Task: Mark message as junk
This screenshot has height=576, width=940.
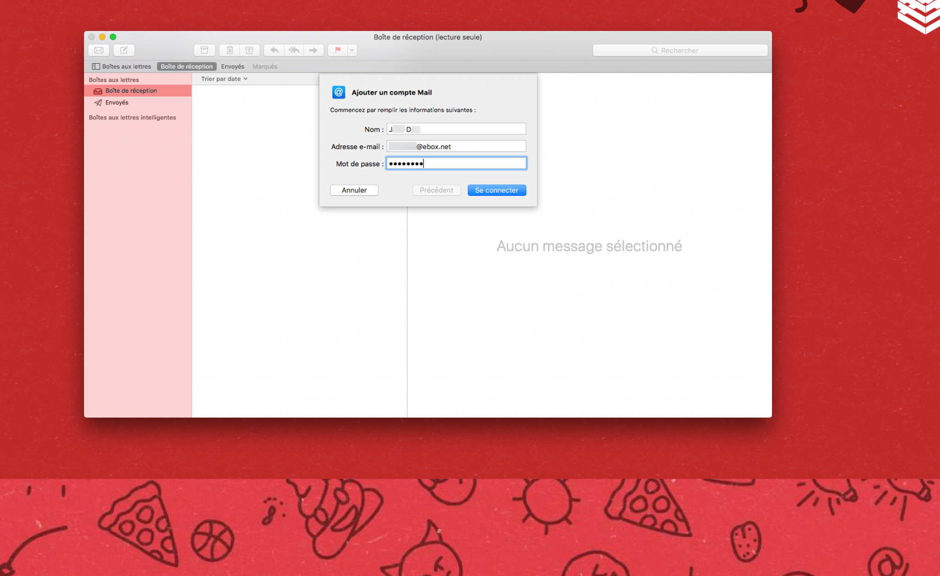Action: [x=249, y=50]
